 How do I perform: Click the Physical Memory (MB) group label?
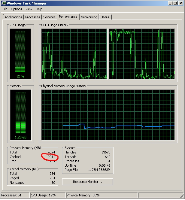click(x=25, y=148)
